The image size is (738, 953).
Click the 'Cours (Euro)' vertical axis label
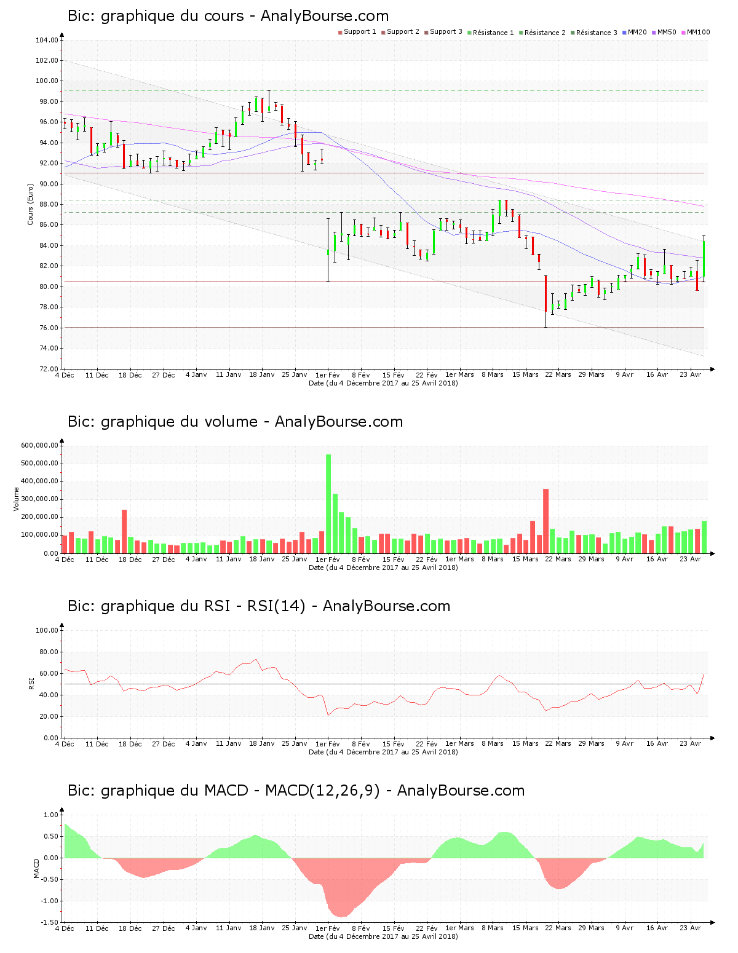click(30, 204)
